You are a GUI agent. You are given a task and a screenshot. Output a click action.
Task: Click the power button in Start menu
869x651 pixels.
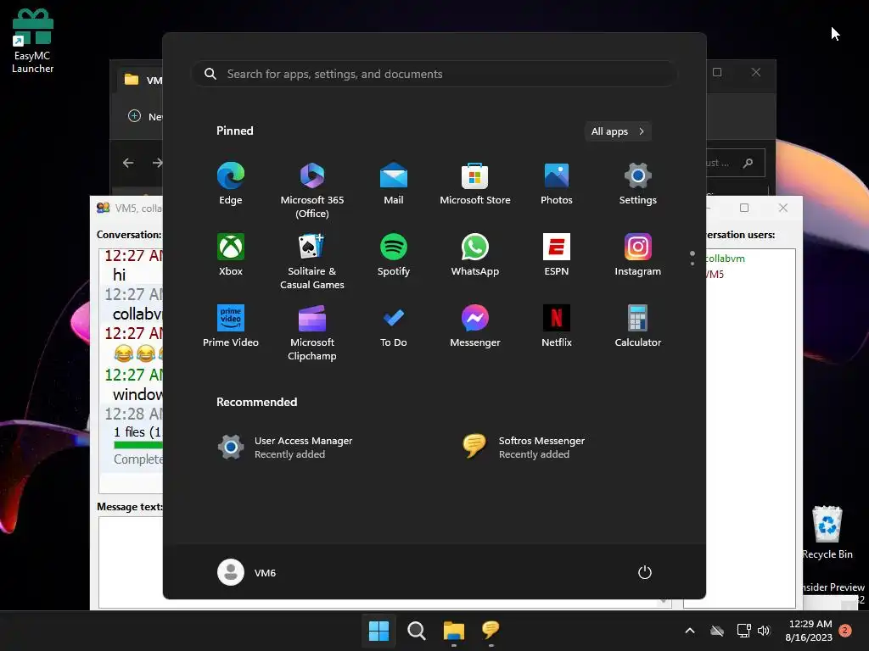(x=645, y=572)
